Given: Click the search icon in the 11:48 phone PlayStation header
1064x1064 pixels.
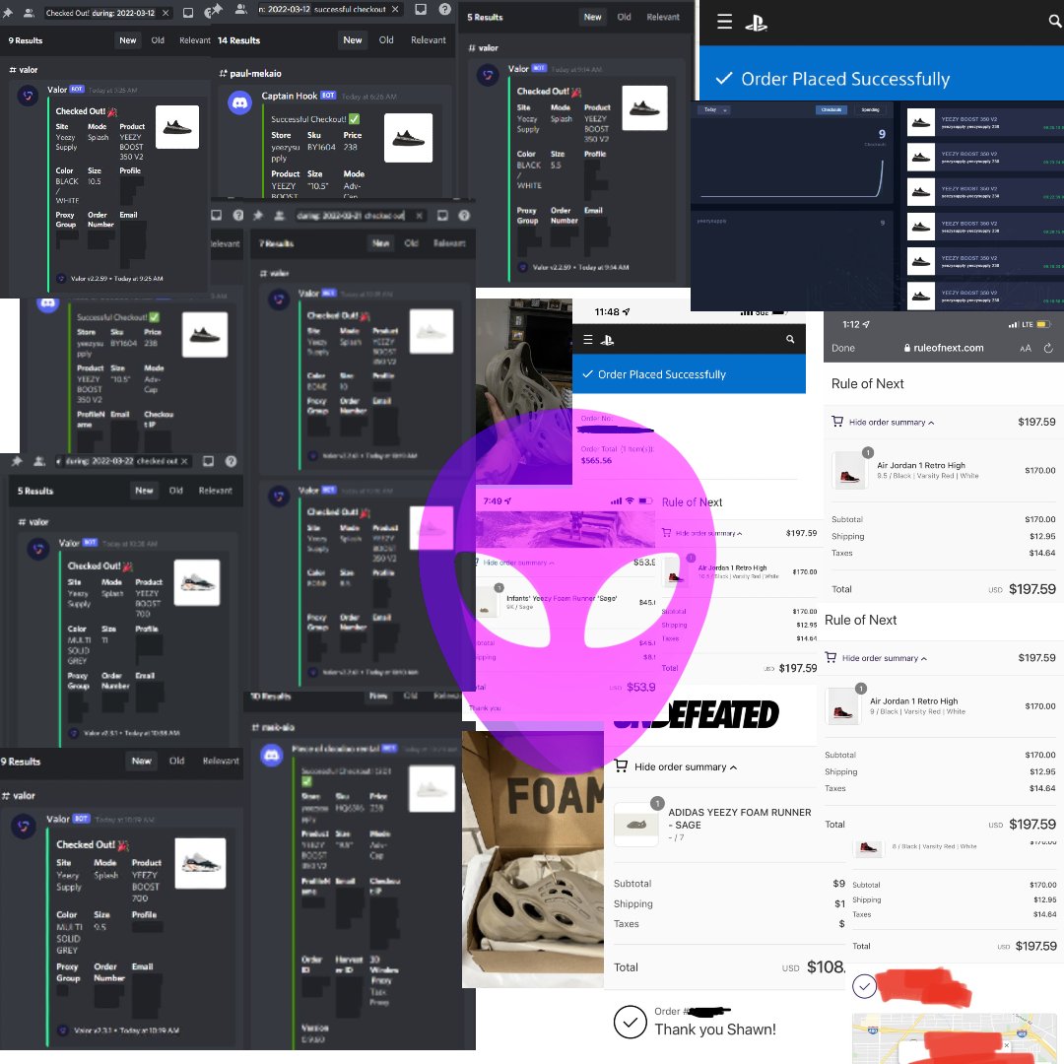Looking at the screenshot, I should tap(790, 339).
